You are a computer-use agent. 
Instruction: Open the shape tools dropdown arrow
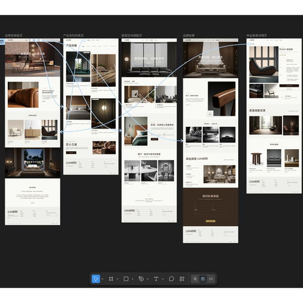[x=133, y=279]
